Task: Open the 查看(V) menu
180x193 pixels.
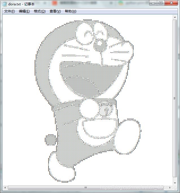Action: pos(55,11)
